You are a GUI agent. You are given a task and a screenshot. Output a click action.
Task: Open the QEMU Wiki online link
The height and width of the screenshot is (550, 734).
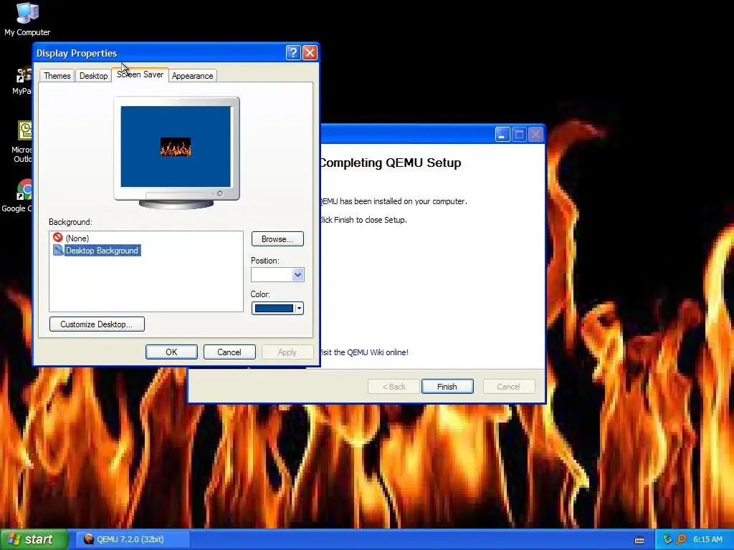pyautogui.click(x=365, y=352)
